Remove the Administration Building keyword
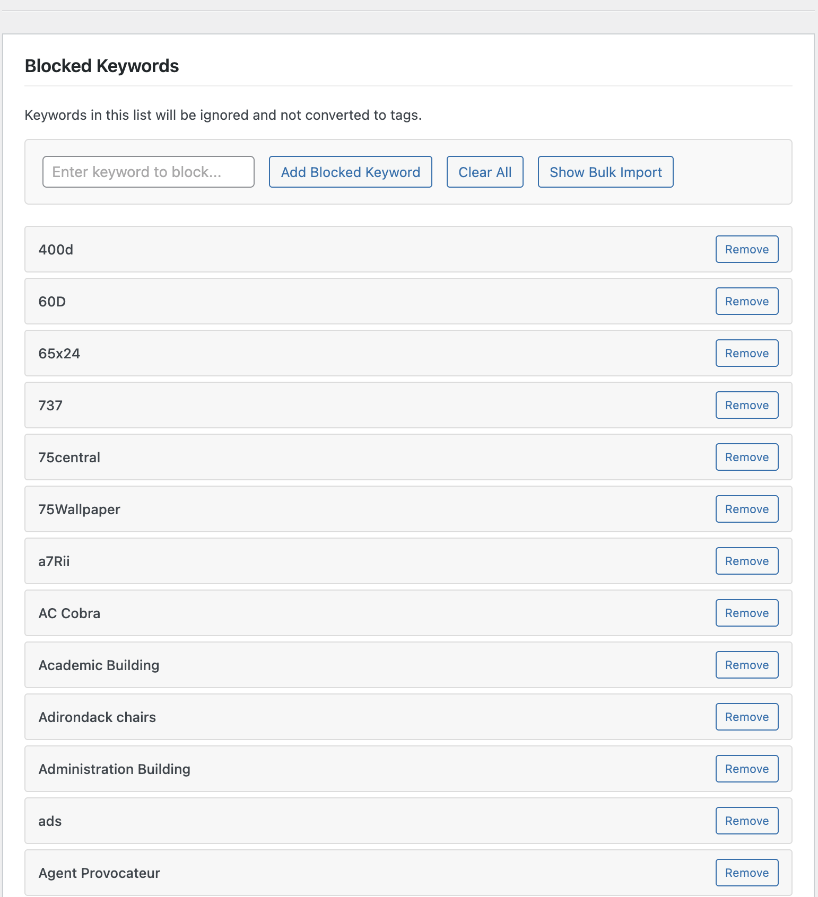 pos(746,769)
